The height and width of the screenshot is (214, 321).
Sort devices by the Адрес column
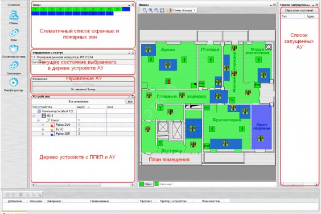click(x=91, y=107)
